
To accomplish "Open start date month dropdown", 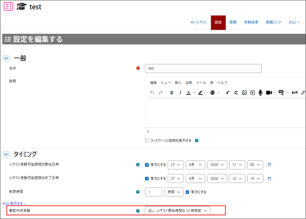I will coord(195,165).
